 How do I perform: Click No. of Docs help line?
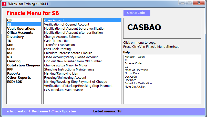click(x=132, y=73)
